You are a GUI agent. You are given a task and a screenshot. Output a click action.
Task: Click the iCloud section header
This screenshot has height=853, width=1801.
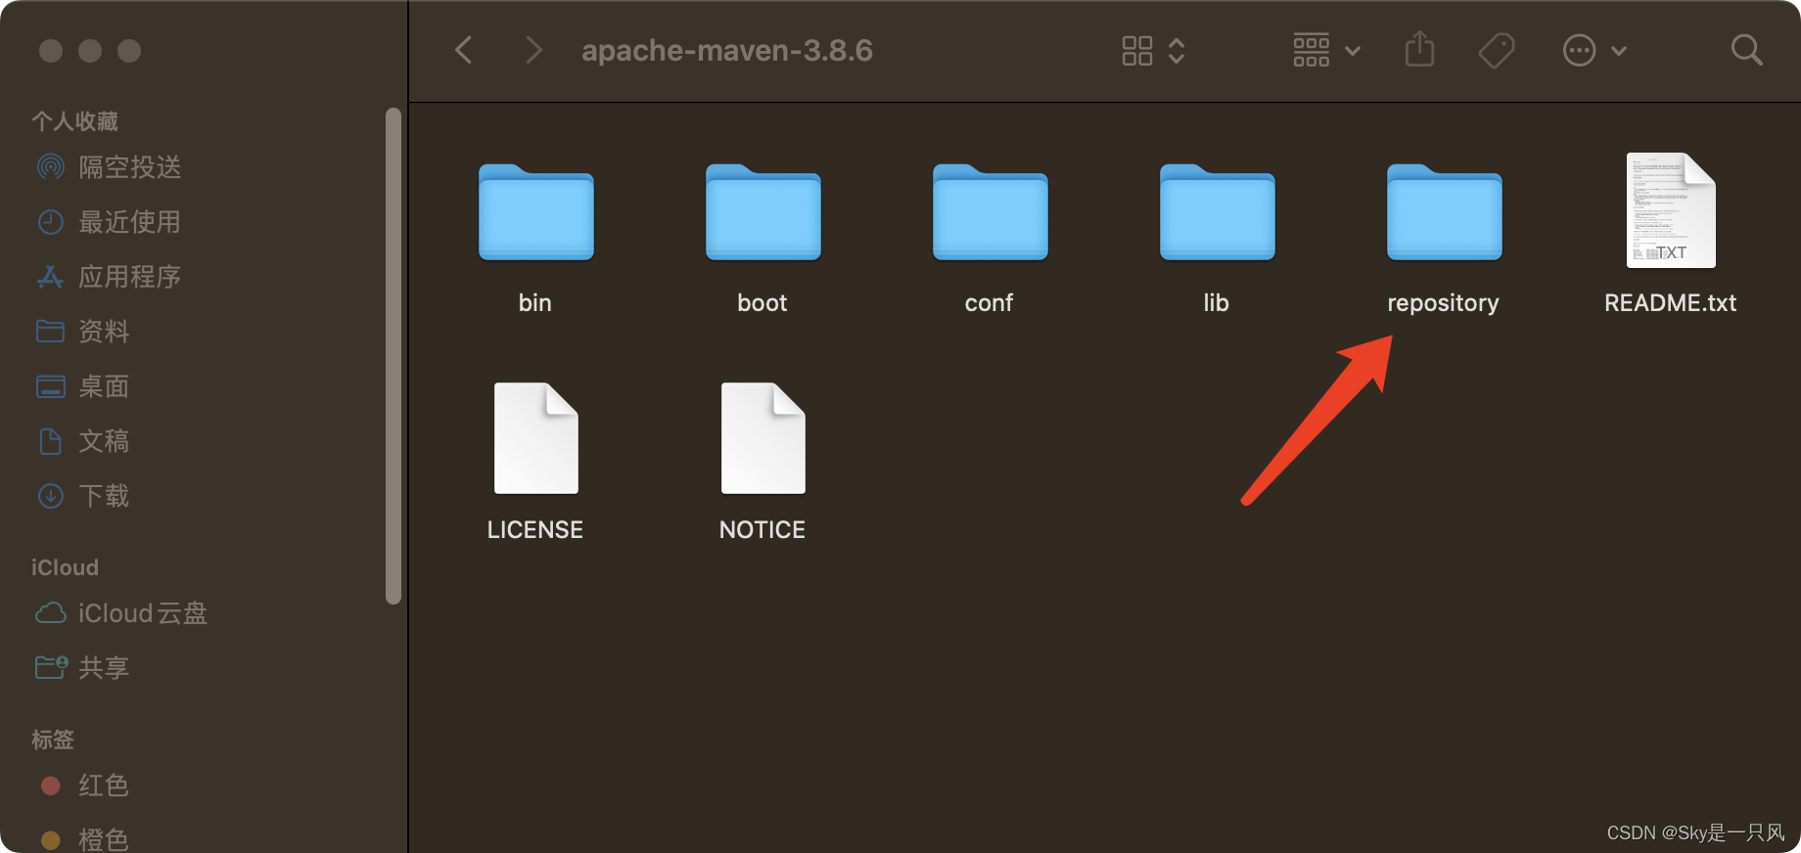tap(65, 567)
